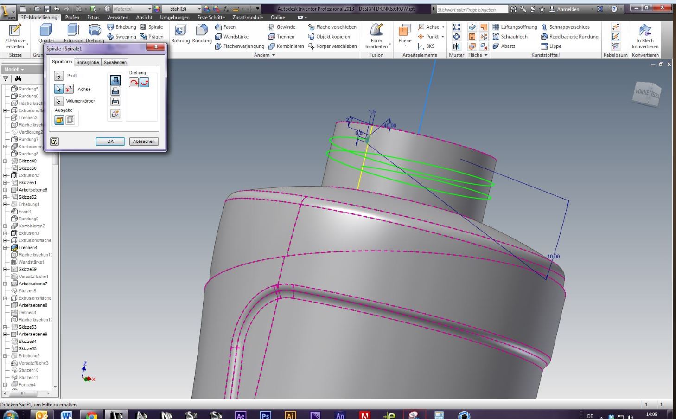This screenshot has height=419, width=676.
Task: Pick the Prägen emboss tool
Action: (x=152, y=37)
